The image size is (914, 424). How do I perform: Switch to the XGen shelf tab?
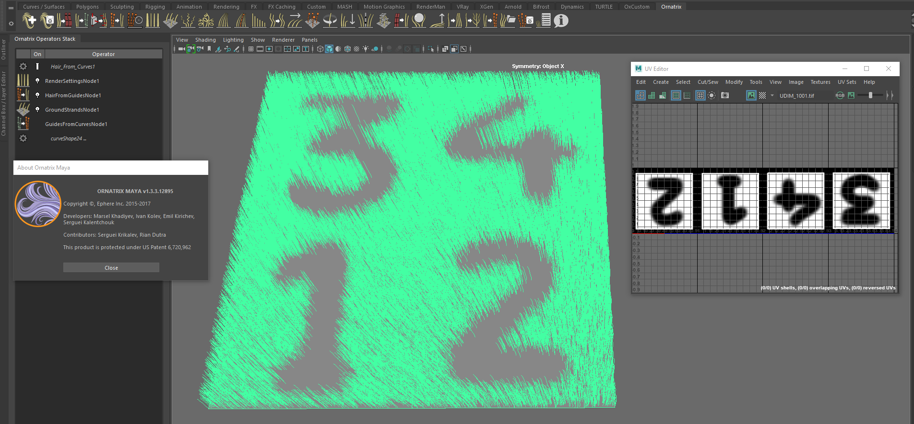(x=487, y=7)
